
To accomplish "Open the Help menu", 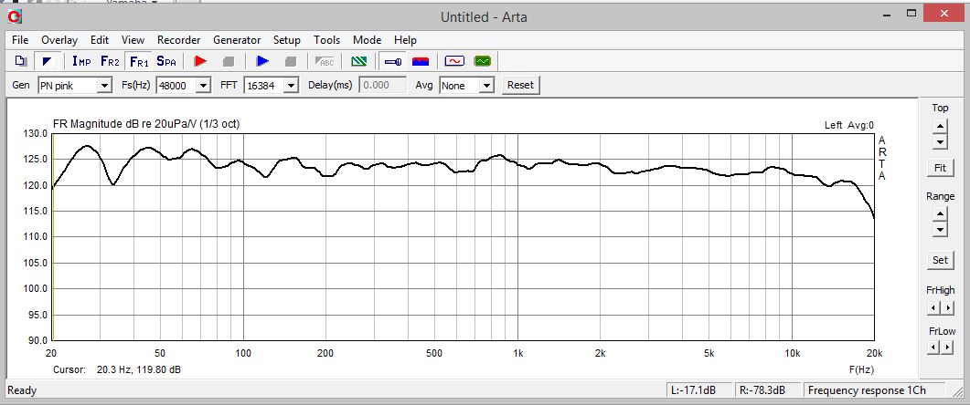I will pos(405,40).
